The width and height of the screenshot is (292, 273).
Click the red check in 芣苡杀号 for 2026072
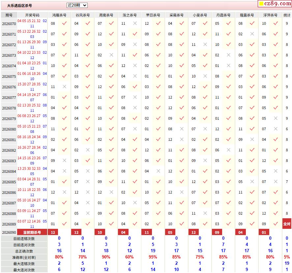(158, 45)
